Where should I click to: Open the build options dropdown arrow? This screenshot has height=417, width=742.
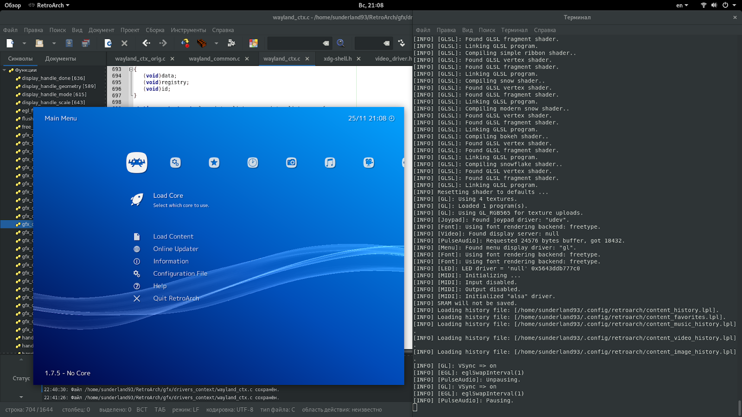pos(216,43)
